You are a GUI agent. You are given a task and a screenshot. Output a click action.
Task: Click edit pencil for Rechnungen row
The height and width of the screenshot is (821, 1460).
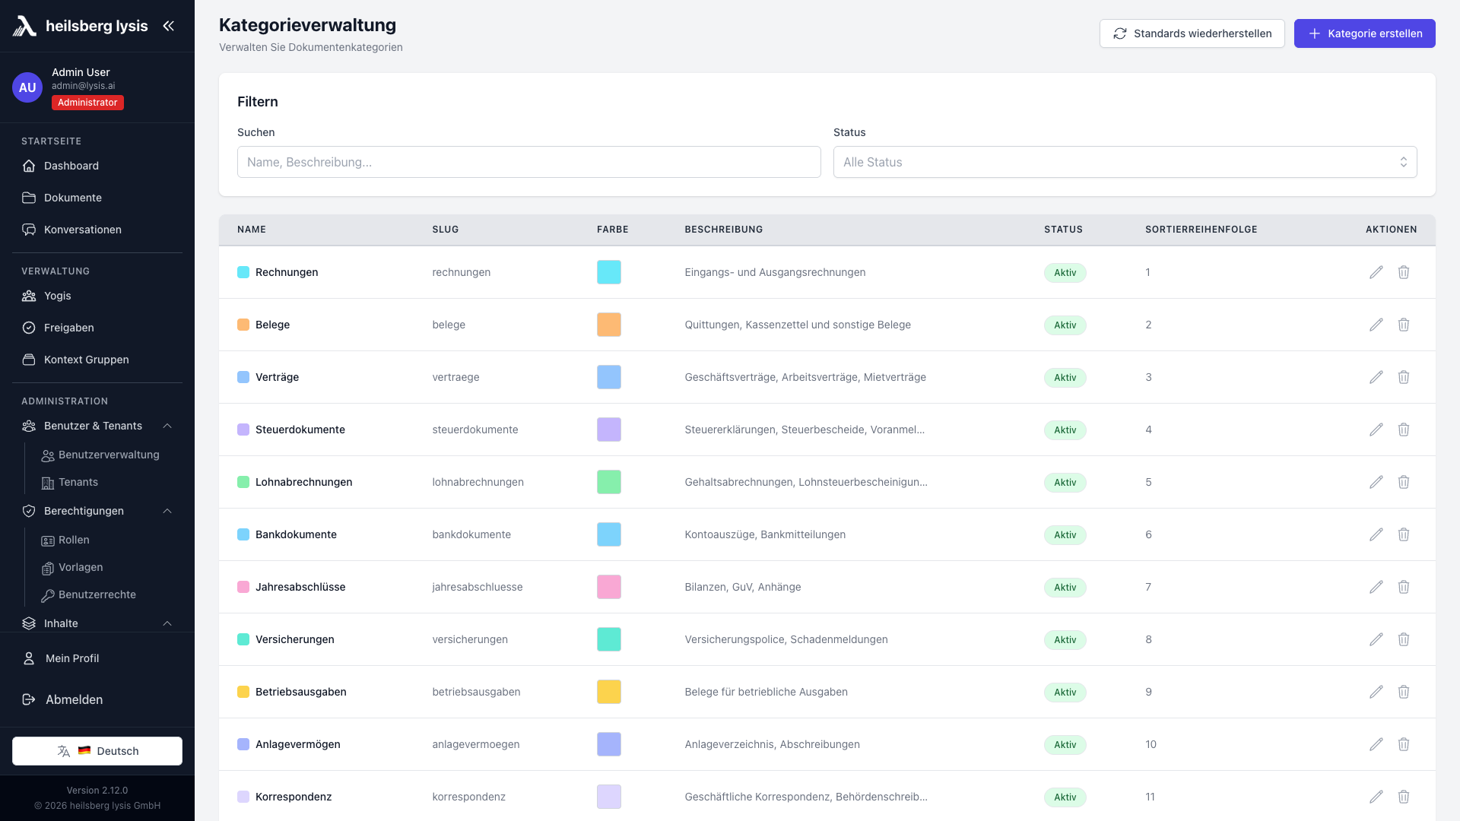point(1376,272)
